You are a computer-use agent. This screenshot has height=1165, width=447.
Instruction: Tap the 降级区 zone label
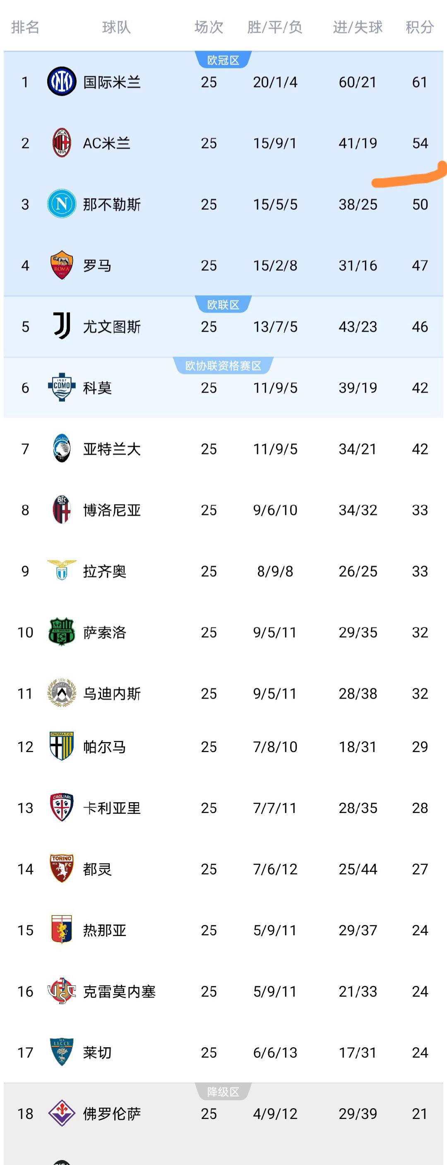point(223,1092)
